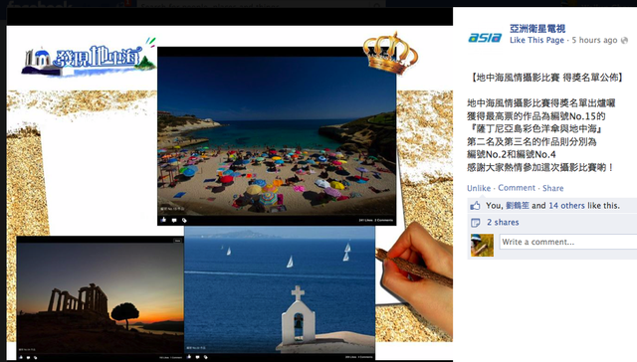The width and height of the screenshot is (637, 362).
Task: Click the shares icon
Action: click(475, 223)
